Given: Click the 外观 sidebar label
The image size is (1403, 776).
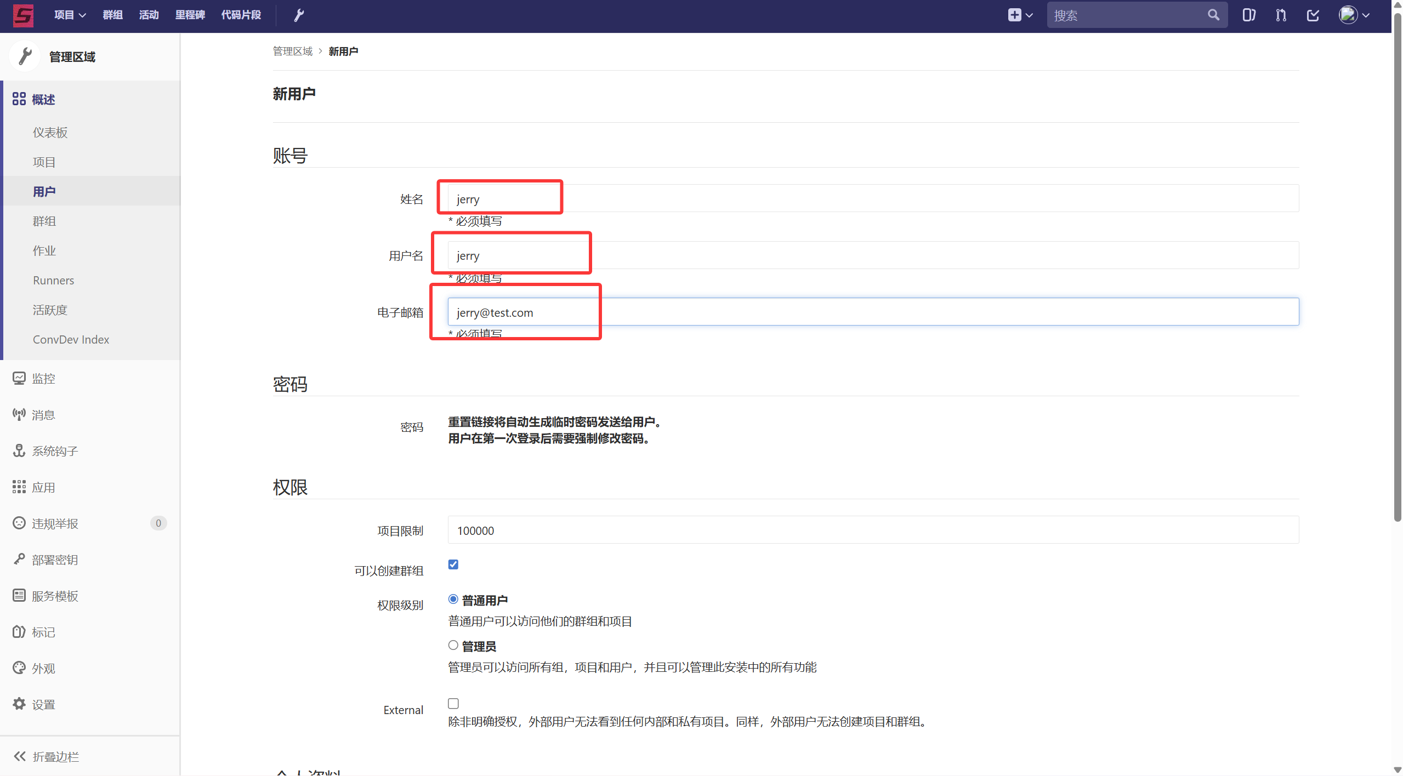Looking at the screenshot, I should 43,668.
